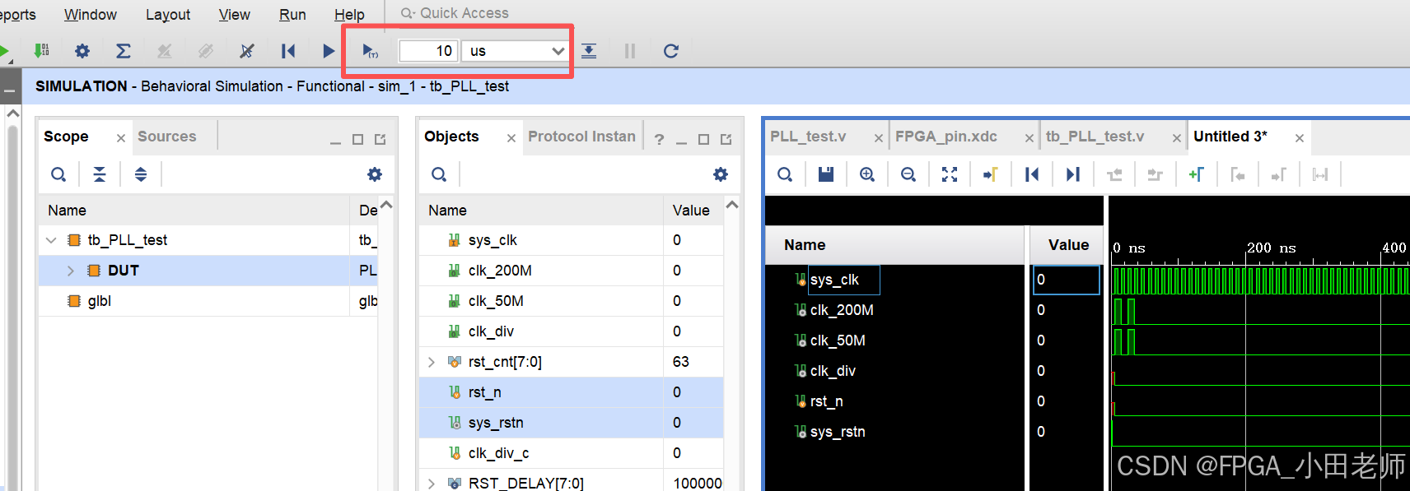Viewport: 1410px width, 491px height.
Task: Click the Add marker icon
Action: pos(1196,174)
